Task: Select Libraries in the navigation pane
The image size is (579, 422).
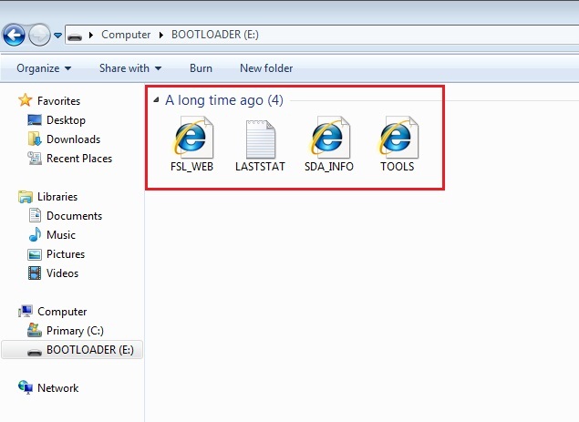Action: [x=57, y=197]
